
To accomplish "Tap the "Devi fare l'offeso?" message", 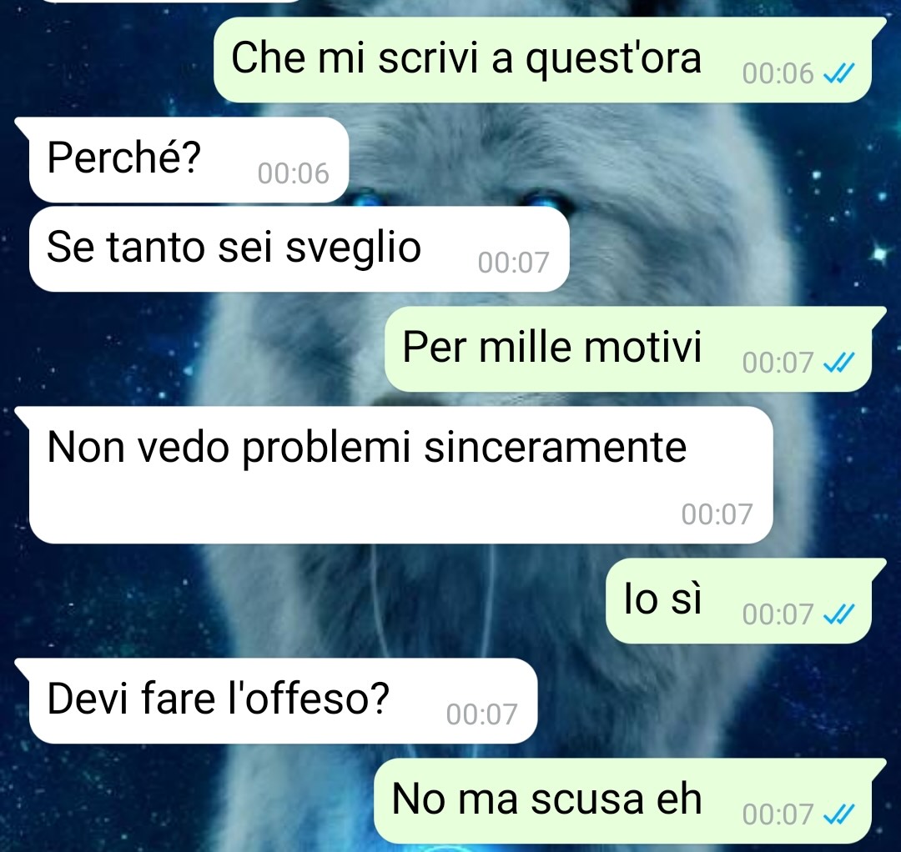I will [x=283, y=701].
